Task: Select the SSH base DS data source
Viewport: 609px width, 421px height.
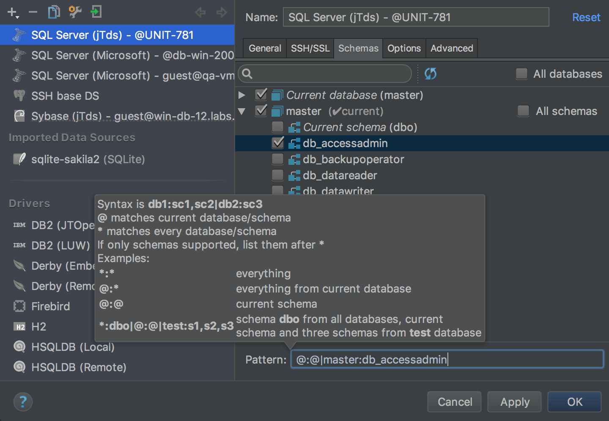Action: coord(117,96)
